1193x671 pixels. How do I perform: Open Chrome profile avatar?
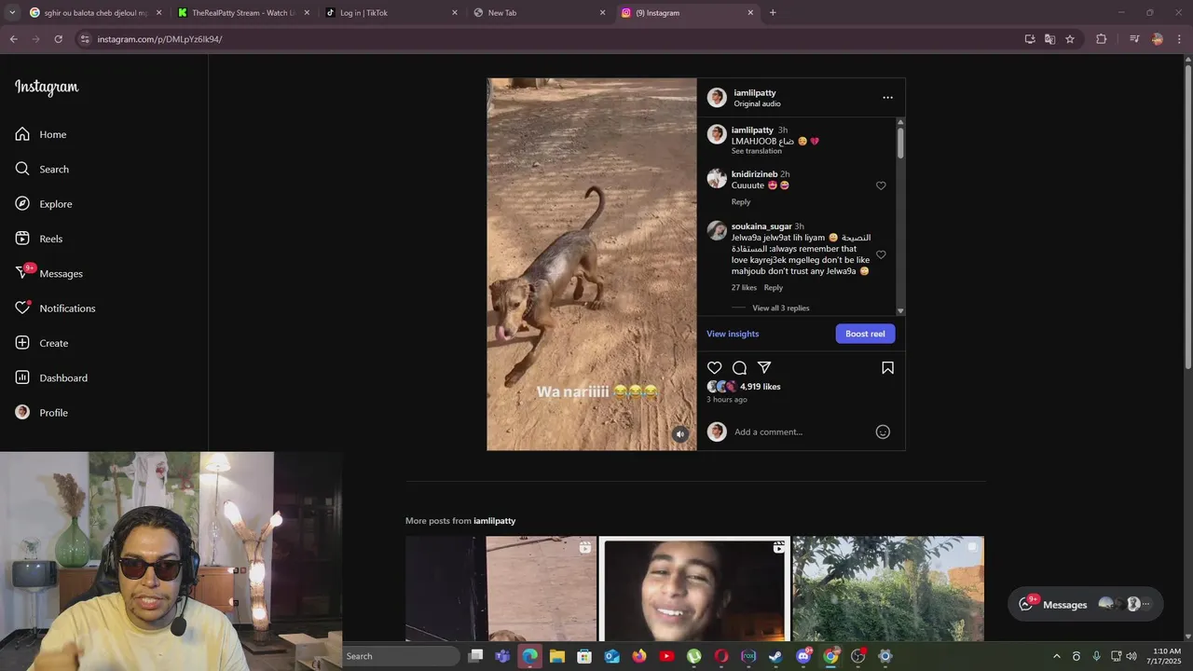tap(1158, 39)
